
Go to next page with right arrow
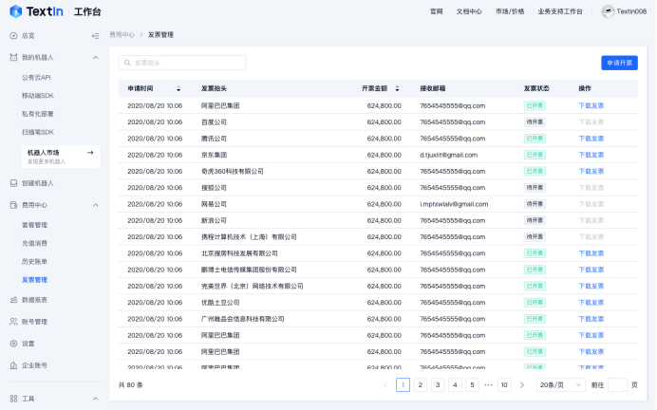521,385
